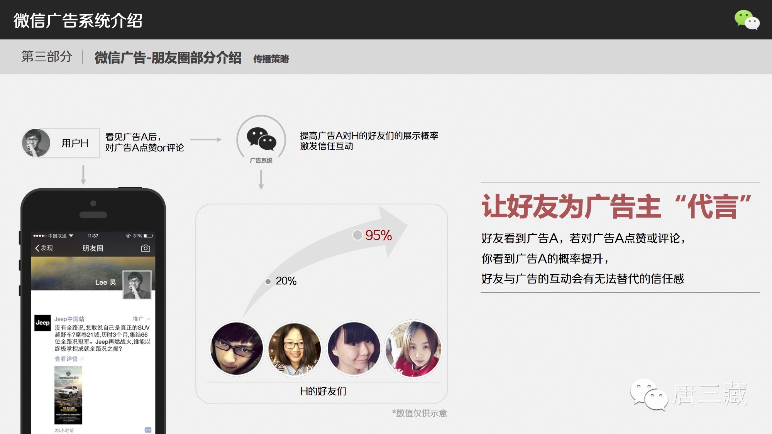Tap the Jeep中国站 account name
This screenshot has height=434, width=772.
pos(69,319)
